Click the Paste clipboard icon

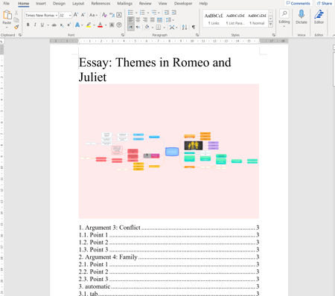(7, 16)
